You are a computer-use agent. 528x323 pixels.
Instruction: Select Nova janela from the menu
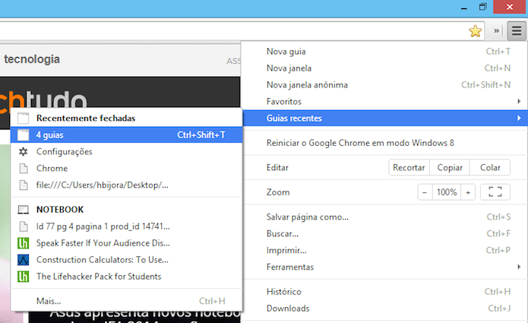[385, 68]
